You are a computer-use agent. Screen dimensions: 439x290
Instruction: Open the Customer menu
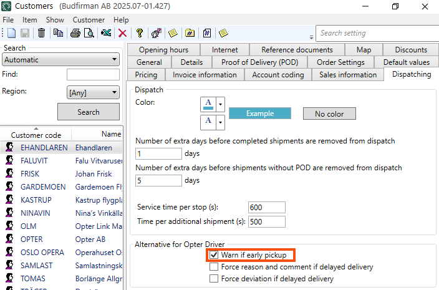point(89,20)
